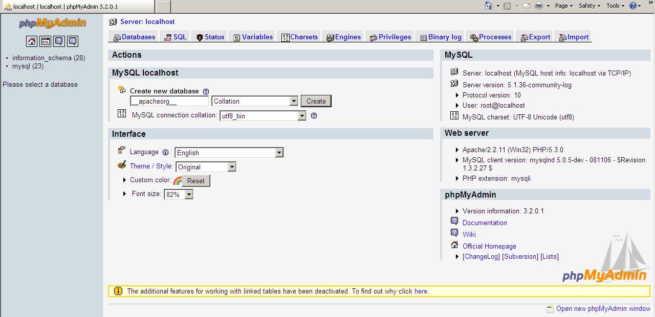
Task: Click the Wiki help icon
Action: pos(454,233)
